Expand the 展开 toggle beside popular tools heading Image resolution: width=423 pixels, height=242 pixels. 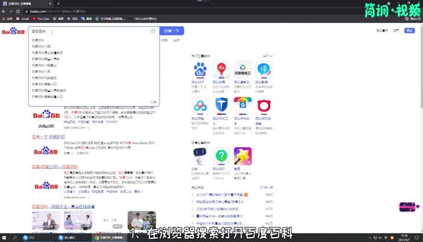tap(266, 56)
